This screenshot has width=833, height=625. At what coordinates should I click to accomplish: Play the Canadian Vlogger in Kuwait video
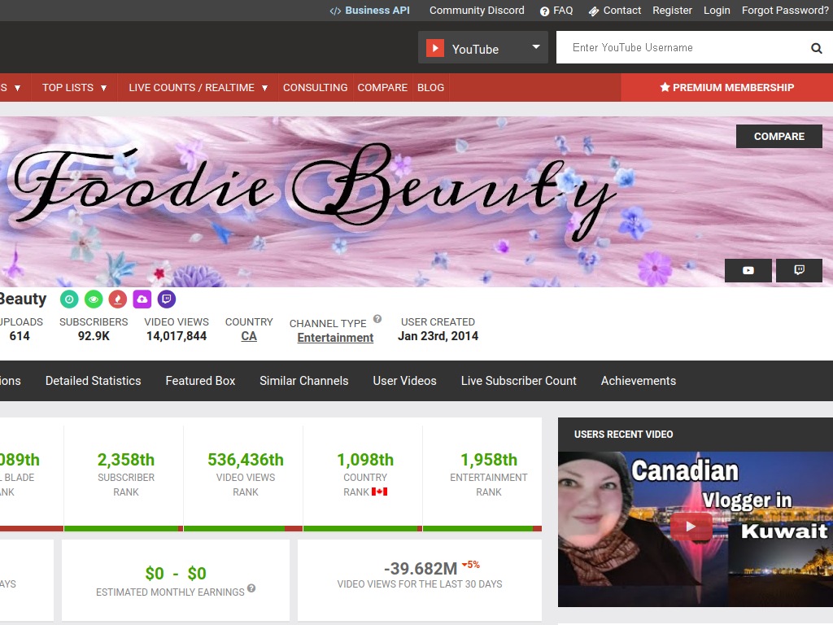[x=691, y=527]
